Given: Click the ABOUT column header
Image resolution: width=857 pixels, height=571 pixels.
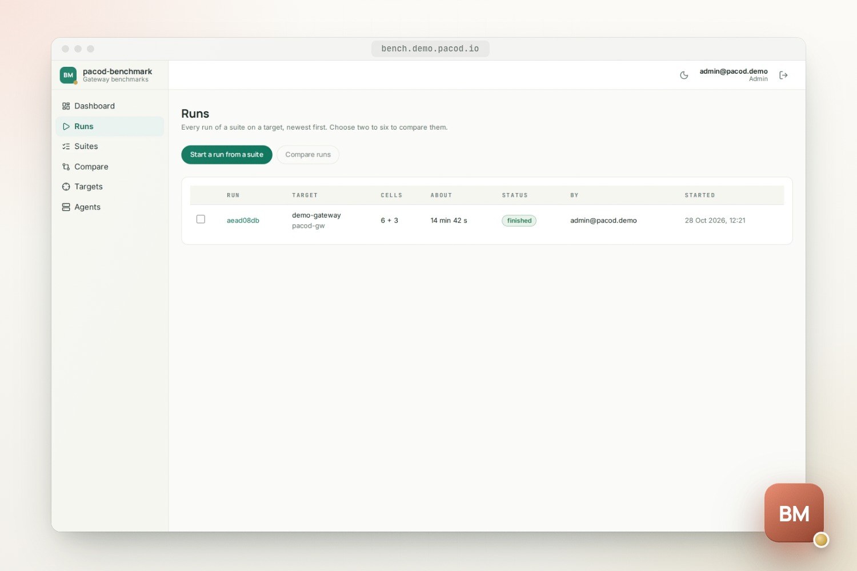Looking at the screenshot, I should click(441, 195).
